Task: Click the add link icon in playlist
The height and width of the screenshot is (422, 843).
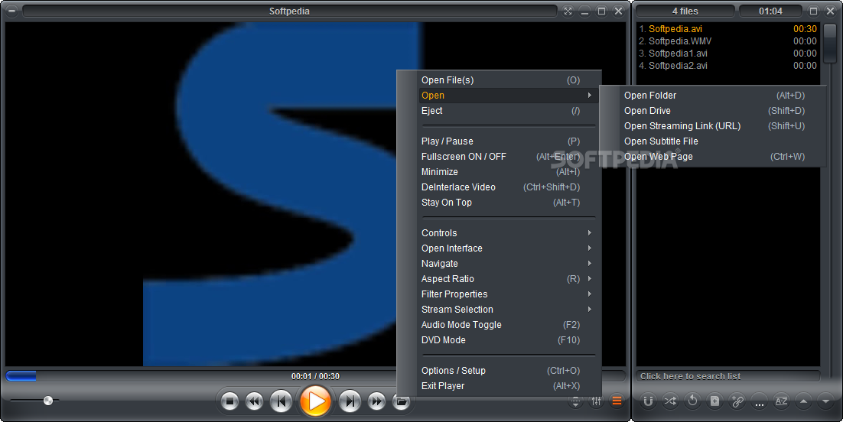Action: tap(737, 401)
